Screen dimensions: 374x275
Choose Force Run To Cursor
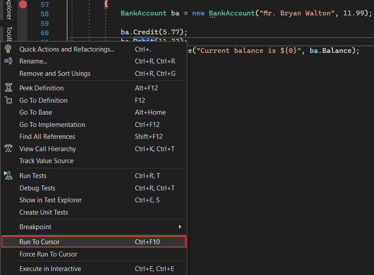(x=48, y=254)
